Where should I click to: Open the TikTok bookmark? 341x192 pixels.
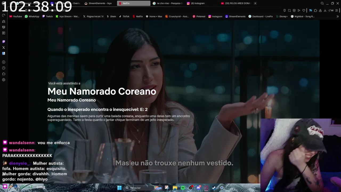[124, 16]
